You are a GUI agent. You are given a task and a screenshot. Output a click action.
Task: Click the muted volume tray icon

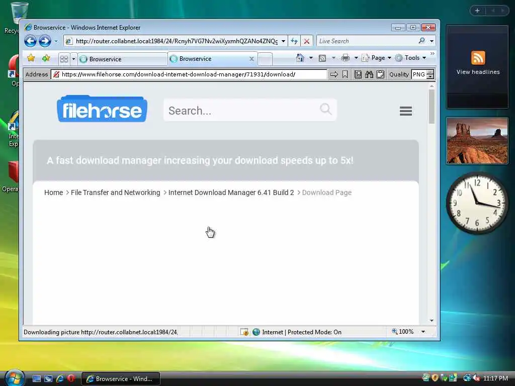point(476,378)
